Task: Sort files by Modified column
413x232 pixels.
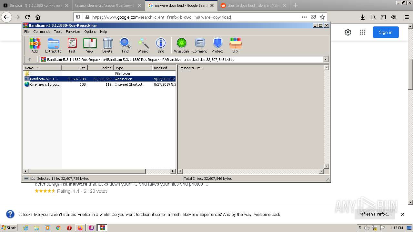Action: 164,68
